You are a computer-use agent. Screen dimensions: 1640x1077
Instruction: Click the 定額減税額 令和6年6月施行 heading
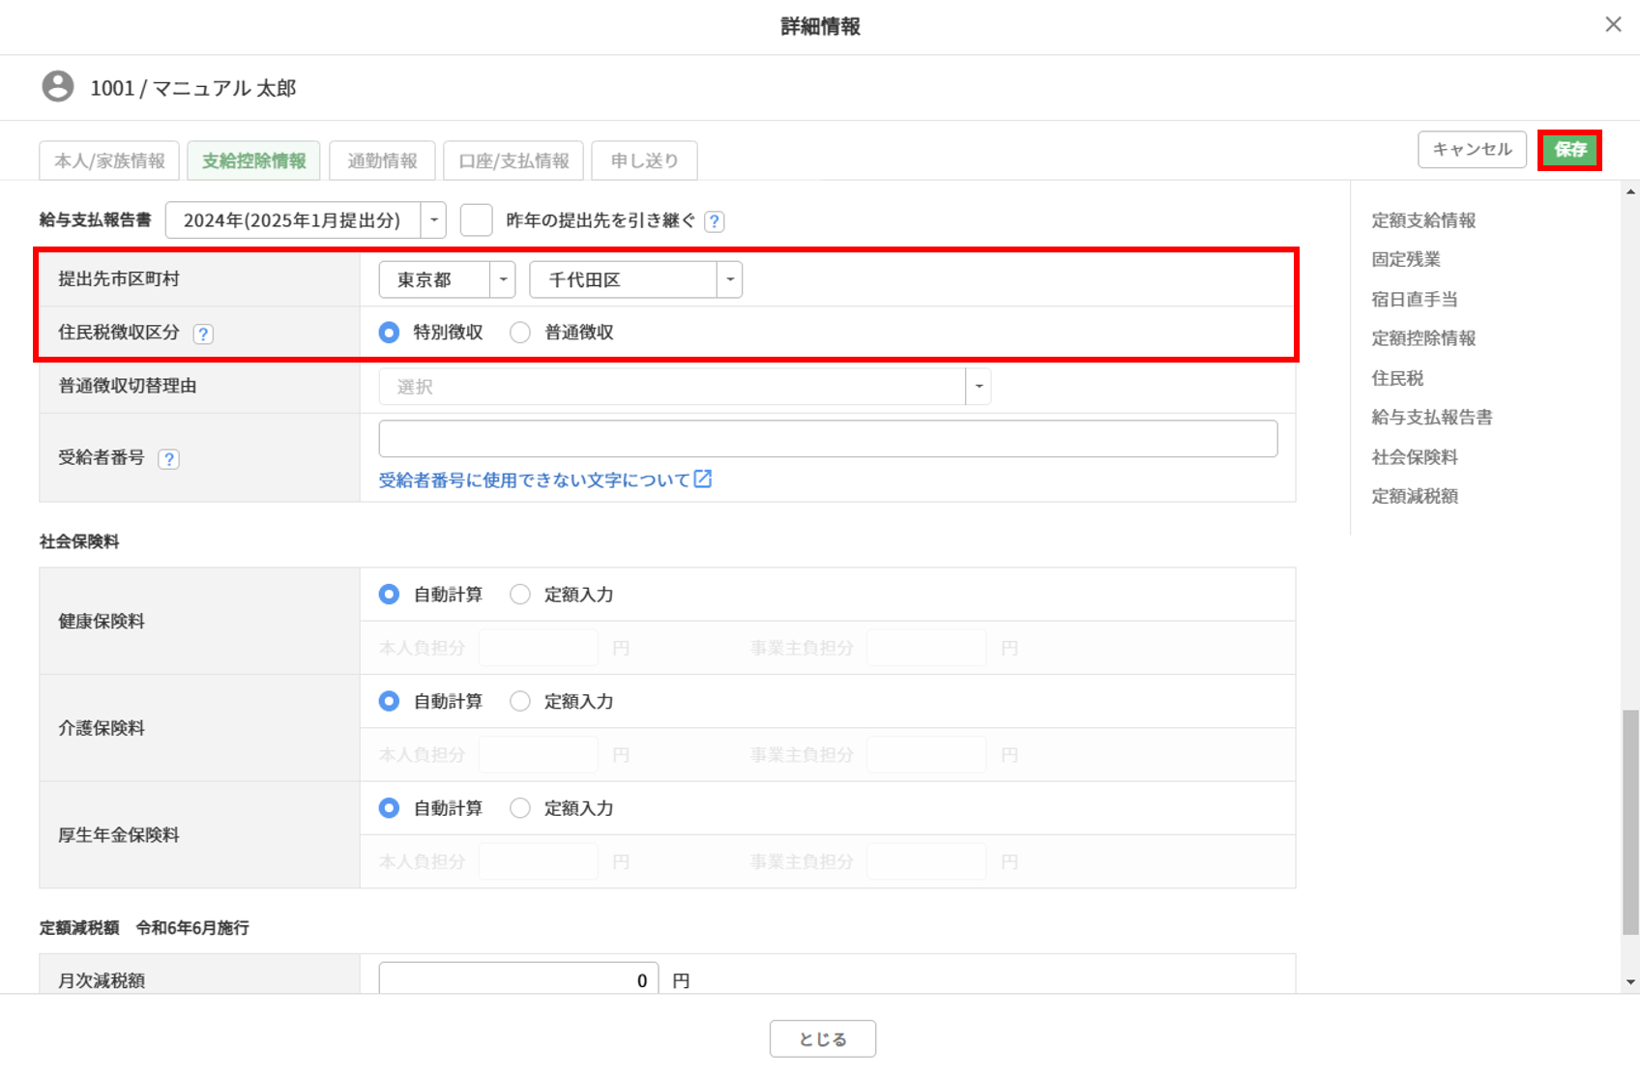click(x=144, y=928)
